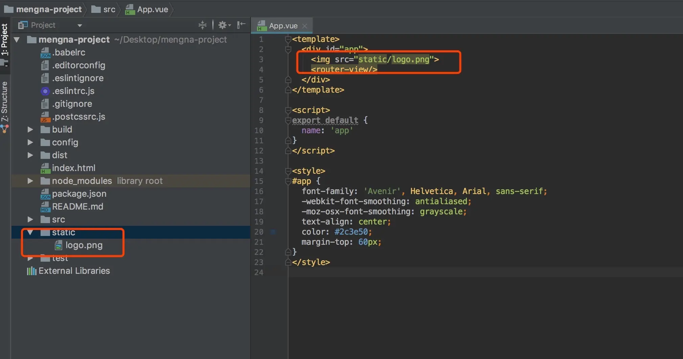
Task: Click the .gitignore file icon
Action: [x=45, y=104]
